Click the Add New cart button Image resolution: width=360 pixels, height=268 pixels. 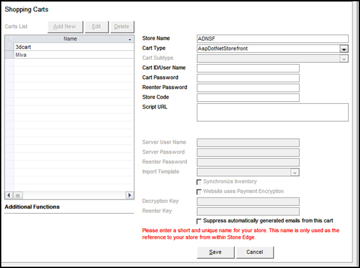pos(65,27)
